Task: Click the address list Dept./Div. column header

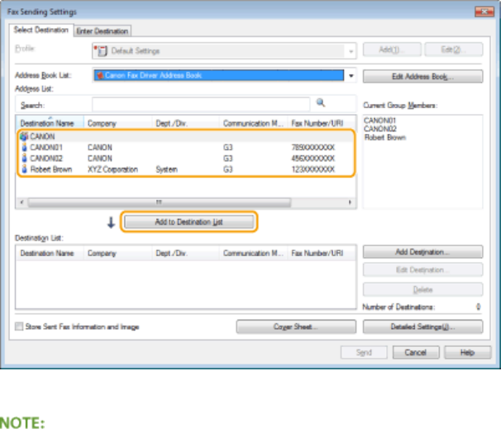Action: [x=186, y=123]
